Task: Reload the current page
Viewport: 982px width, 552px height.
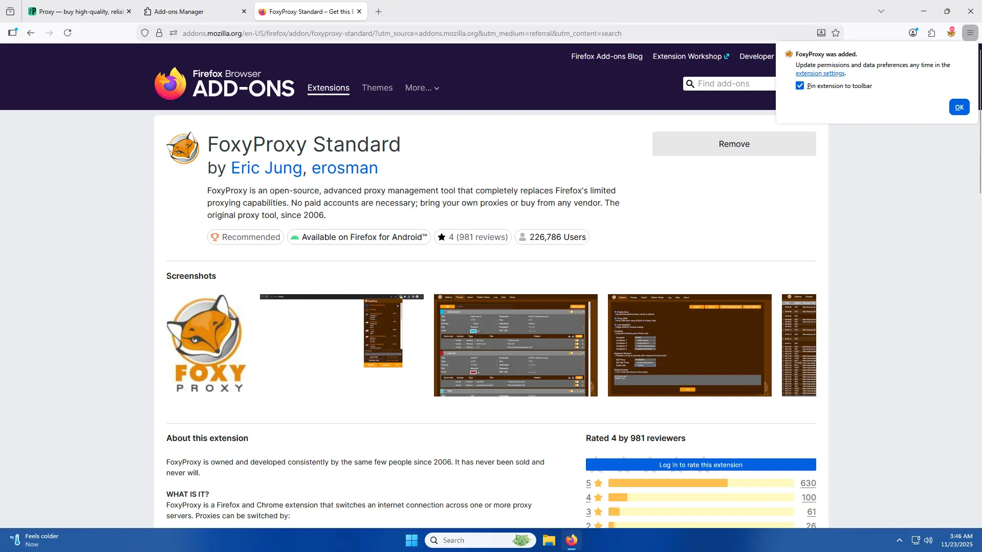Action: click(68, 33)
